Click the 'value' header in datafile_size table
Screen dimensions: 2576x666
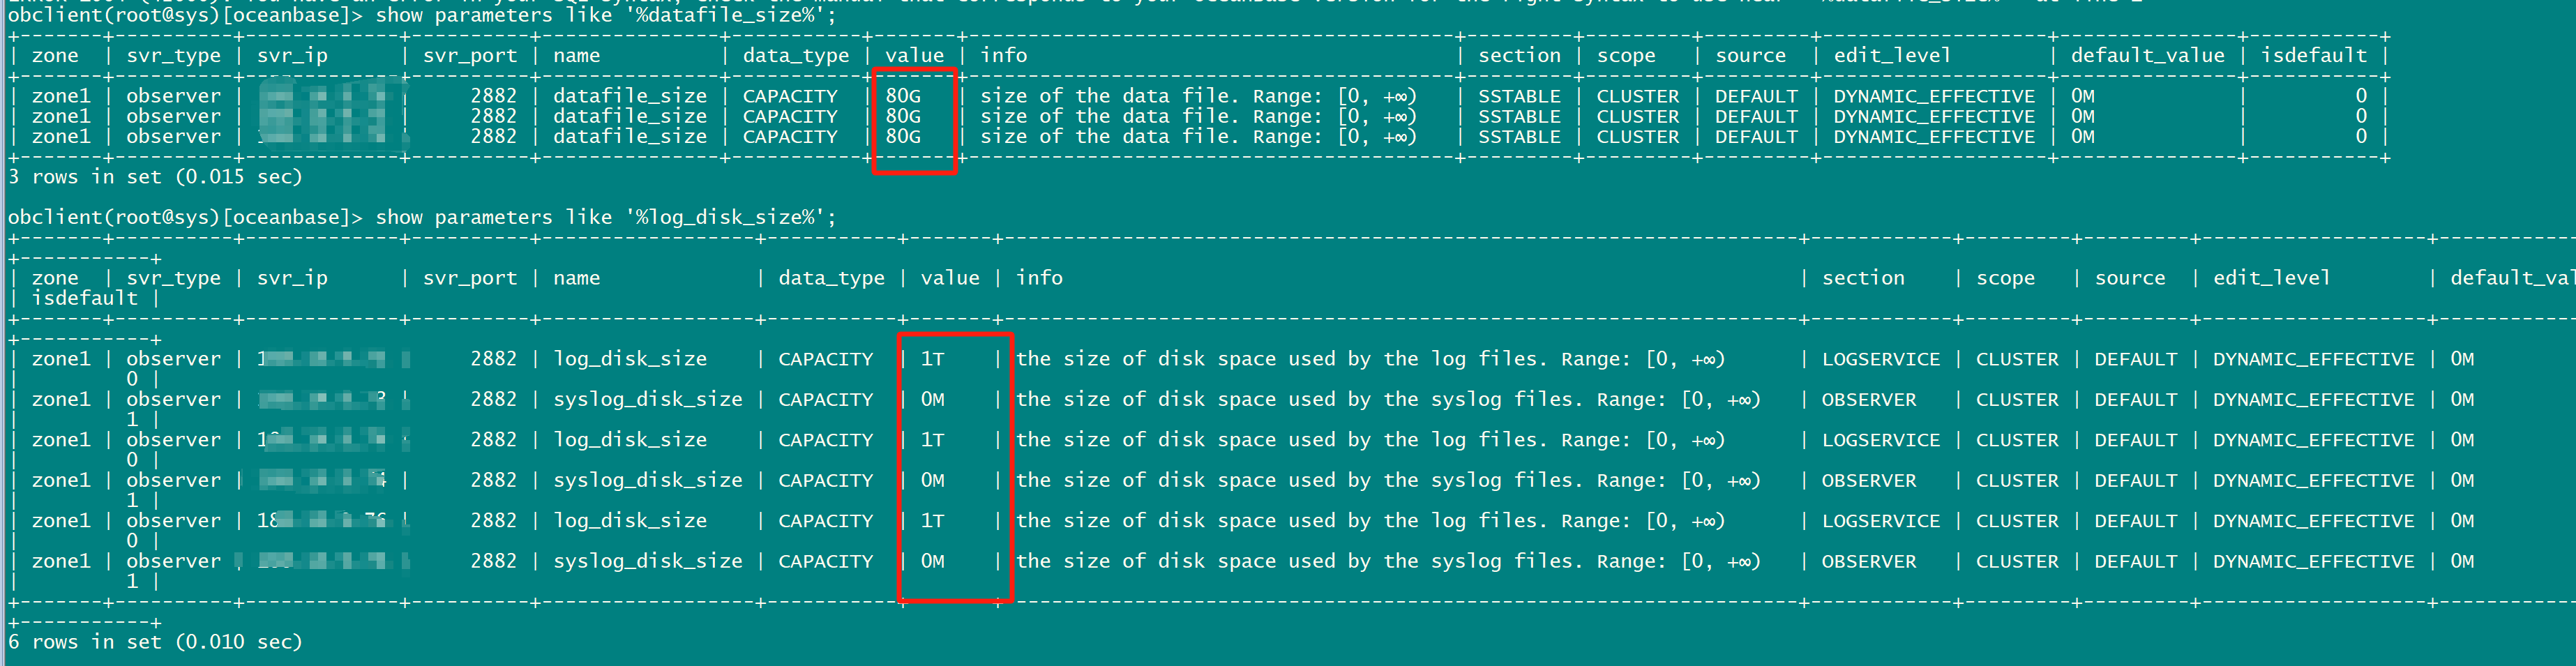coord(914,56)
